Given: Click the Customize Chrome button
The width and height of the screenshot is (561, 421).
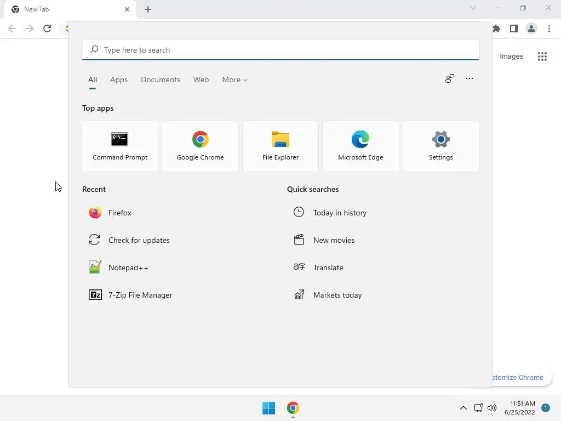Looking at the screenshot, I should click(522, 378).
